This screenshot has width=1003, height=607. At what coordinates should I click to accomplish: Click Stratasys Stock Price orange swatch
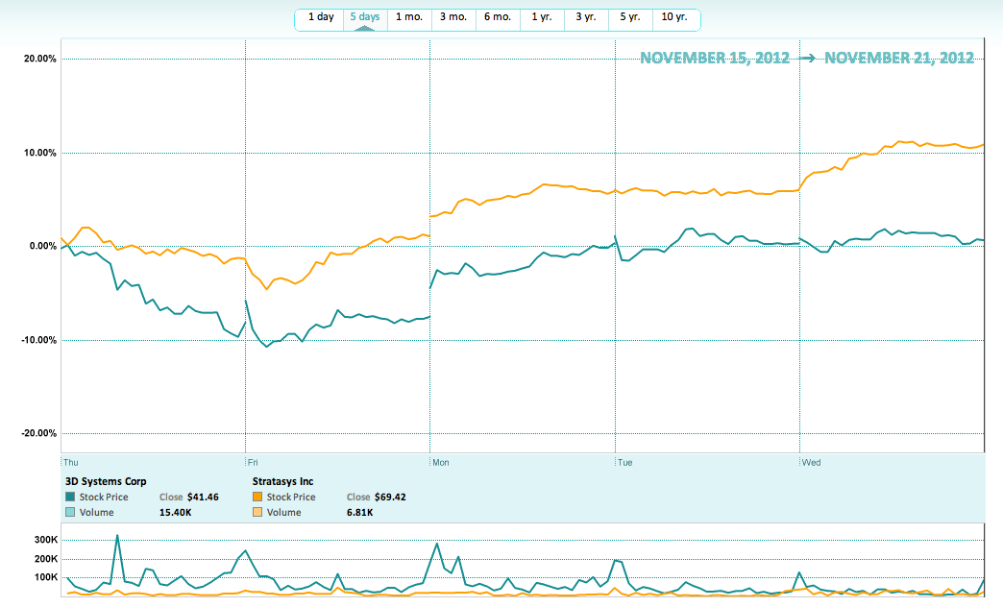tap(257, 498)
